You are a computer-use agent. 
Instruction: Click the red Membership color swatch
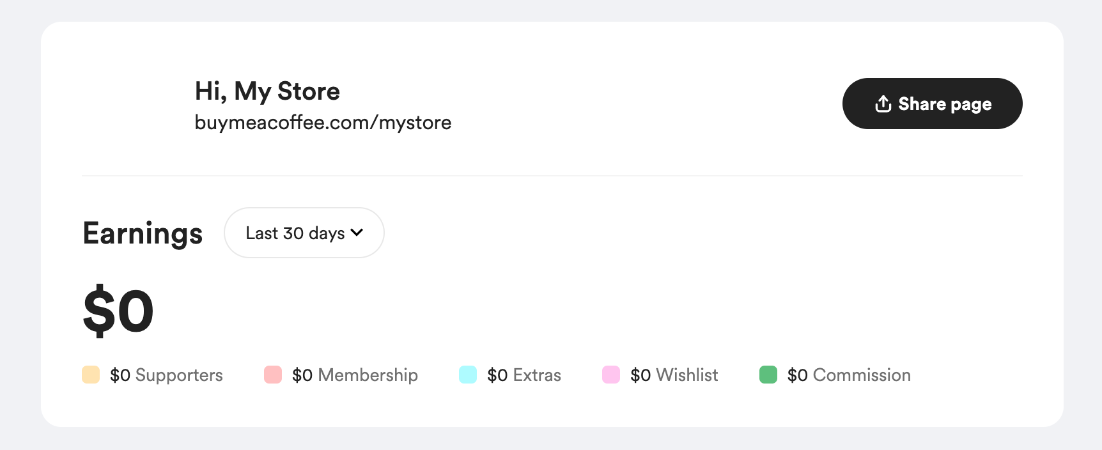(x=273, y=375)
